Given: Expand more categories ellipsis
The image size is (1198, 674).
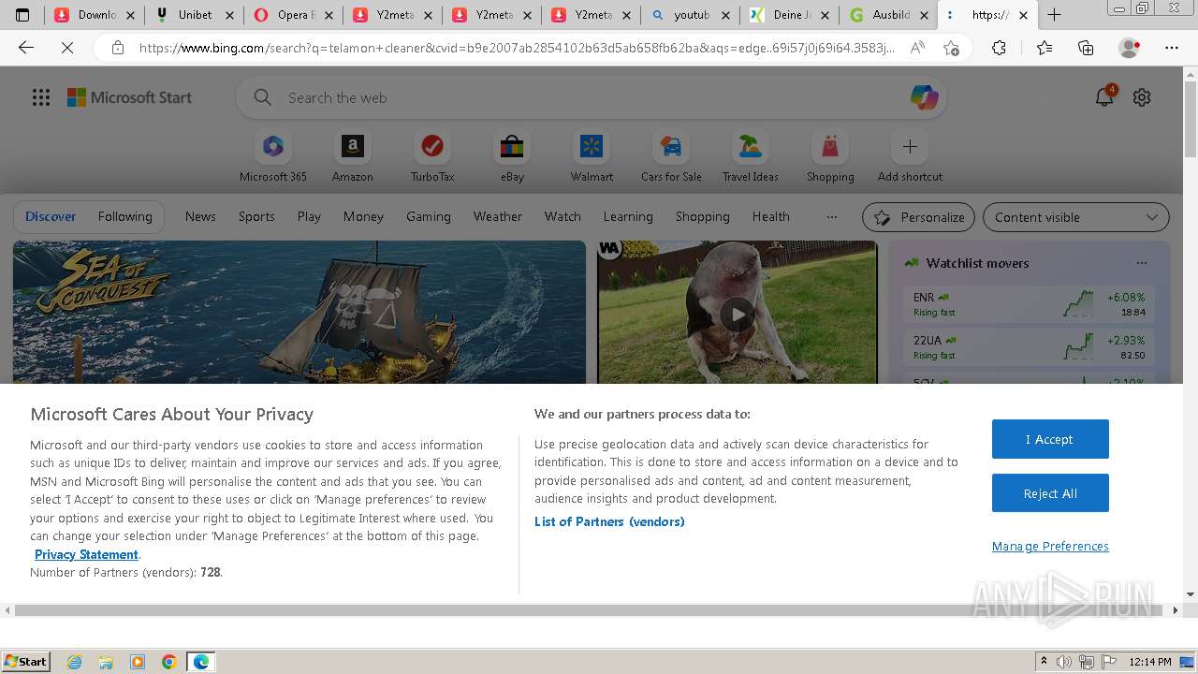Looking at the screenshot, I should pos(832,216).
